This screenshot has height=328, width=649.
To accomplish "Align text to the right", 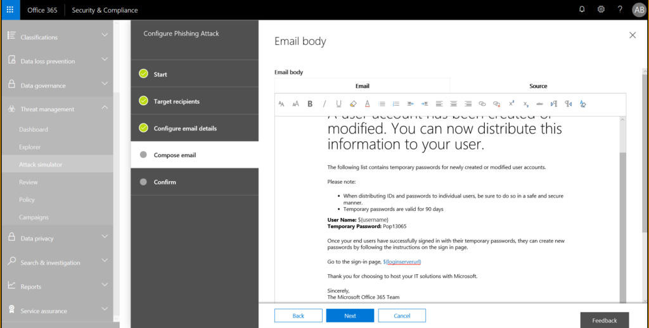I will pyautogui.click(x=468, y=104).
